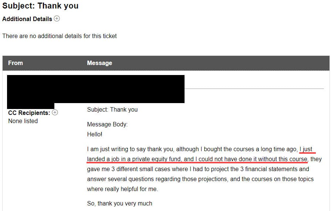
Task: Select the 'Additional Details' label
Action: [x=27, y=19]
